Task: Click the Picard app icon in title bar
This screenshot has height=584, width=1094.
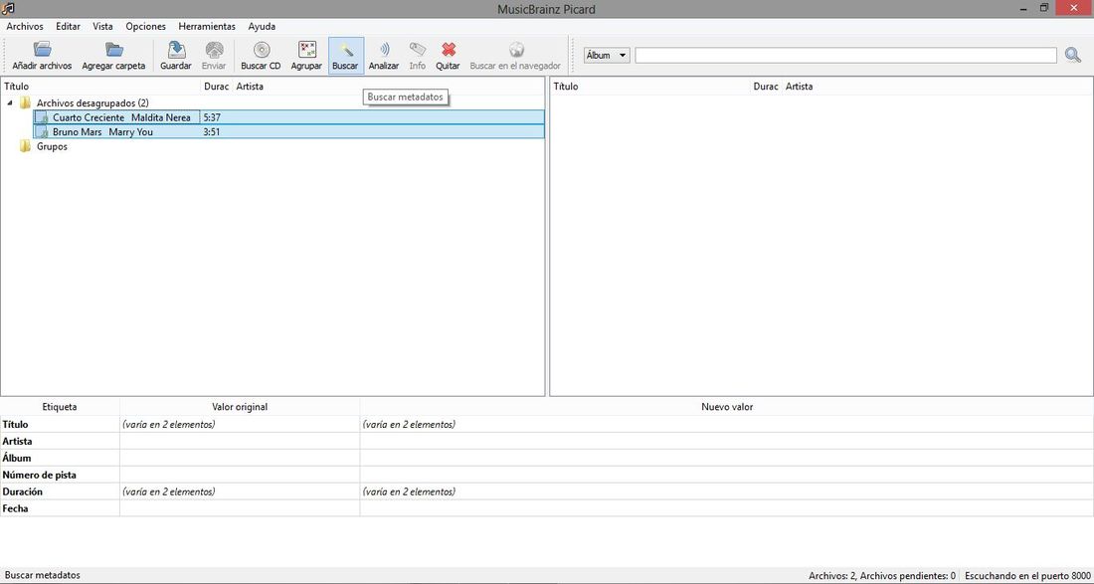Action: [x=8, y=8]
